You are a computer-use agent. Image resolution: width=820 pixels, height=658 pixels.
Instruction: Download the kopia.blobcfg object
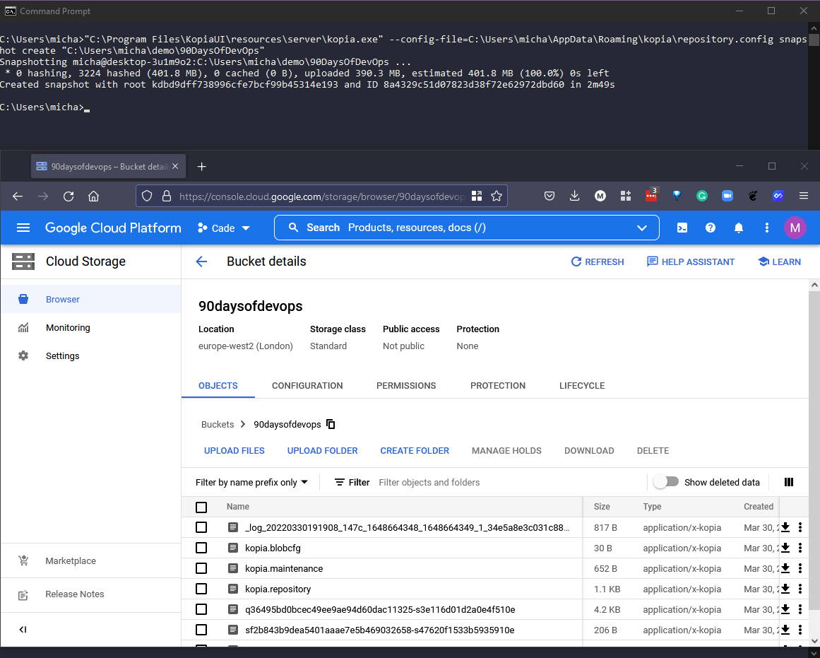click(785, 548)
